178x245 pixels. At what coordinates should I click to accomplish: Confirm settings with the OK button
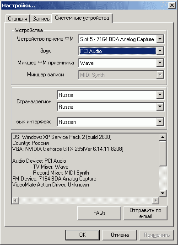(x=82, y=235)
